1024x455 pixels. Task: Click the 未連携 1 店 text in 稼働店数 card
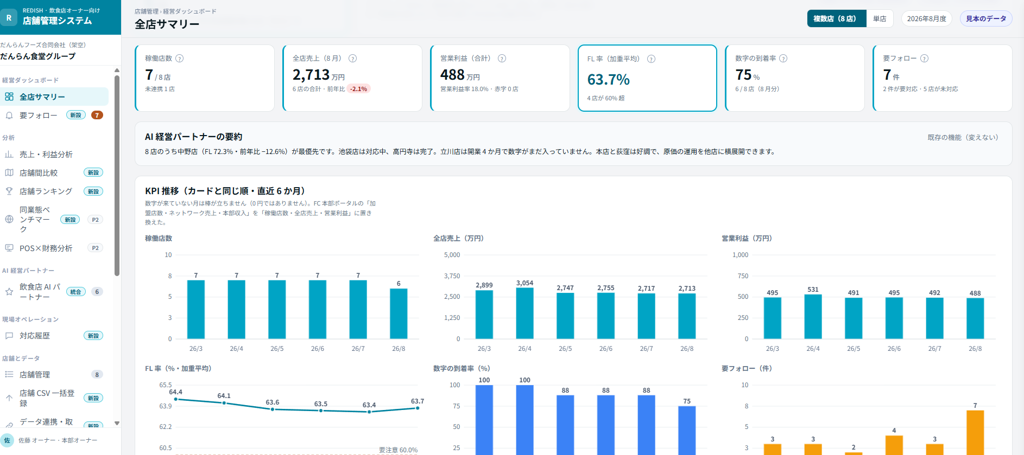tap(160, 89)
